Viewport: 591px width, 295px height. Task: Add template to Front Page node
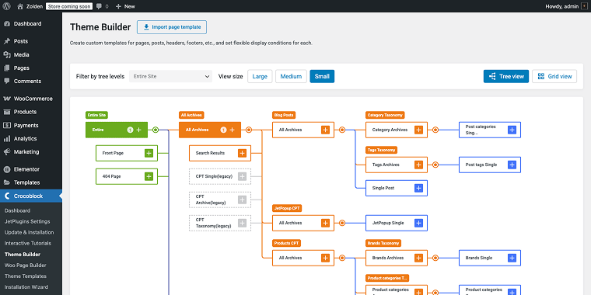pos(149,153)
